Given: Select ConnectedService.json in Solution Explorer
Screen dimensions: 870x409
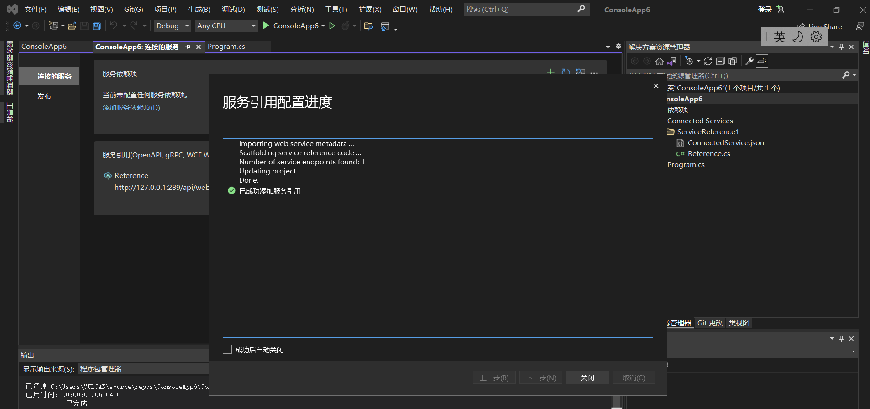Looking at the screenshot, I should tap(726, 143).
